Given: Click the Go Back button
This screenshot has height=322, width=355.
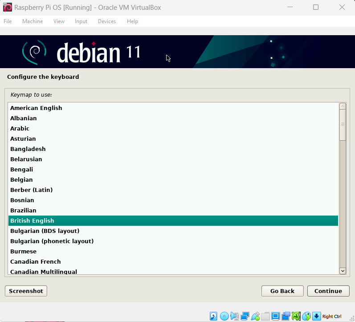Looking at the screenshot, I should click(282, 291).
